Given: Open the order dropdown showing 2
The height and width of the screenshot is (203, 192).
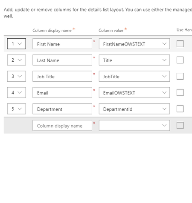Looking at the screenshot, I should pos(17,60).
